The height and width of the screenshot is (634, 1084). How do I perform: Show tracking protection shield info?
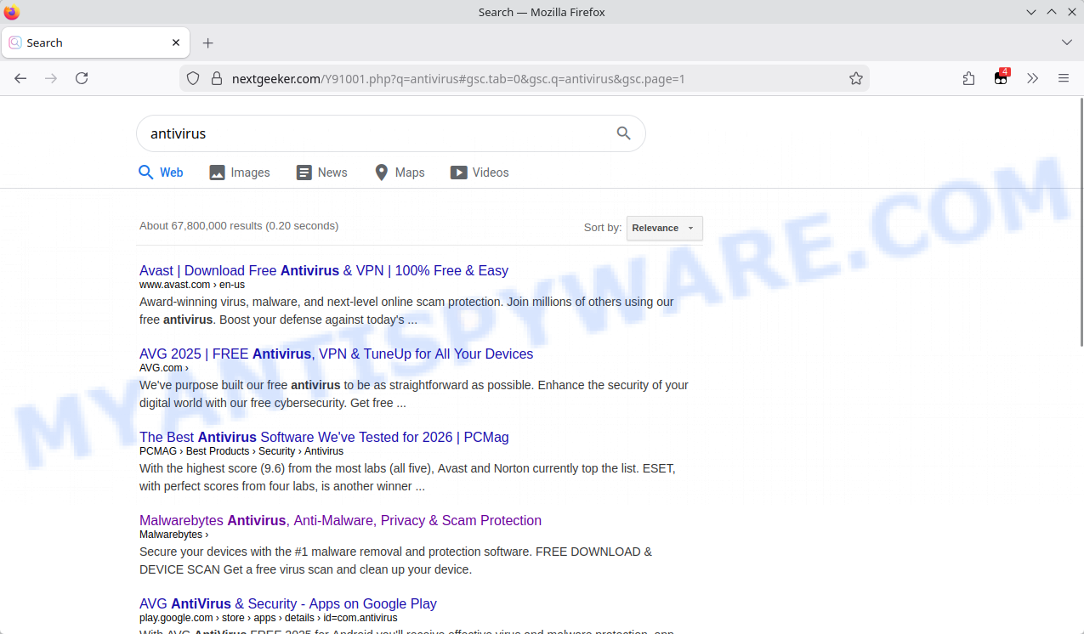coord(193,78)
